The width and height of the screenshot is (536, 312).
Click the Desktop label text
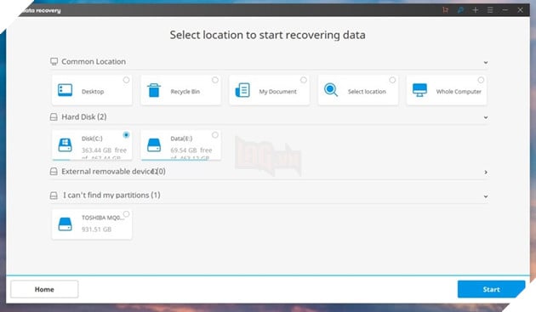[x=93, y=92]
